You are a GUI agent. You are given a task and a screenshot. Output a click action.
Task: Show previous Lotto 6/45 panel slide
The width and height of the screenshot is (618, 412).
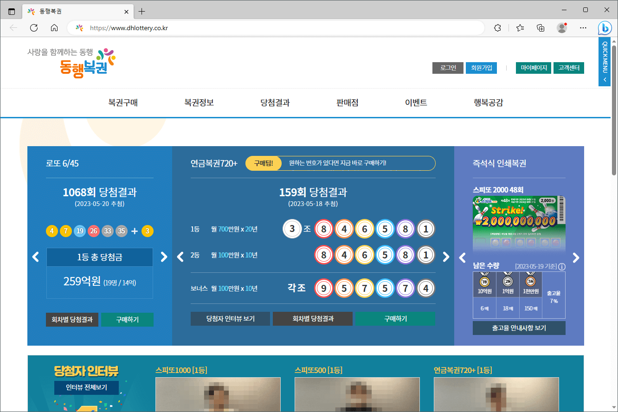point(36,257)
